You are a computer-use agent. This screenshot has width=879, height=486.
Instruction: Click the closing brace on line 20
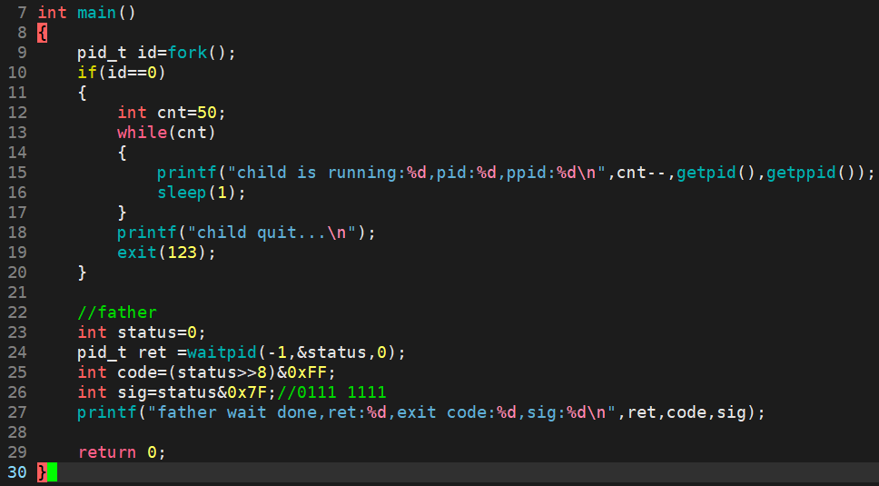click(83, 273)
